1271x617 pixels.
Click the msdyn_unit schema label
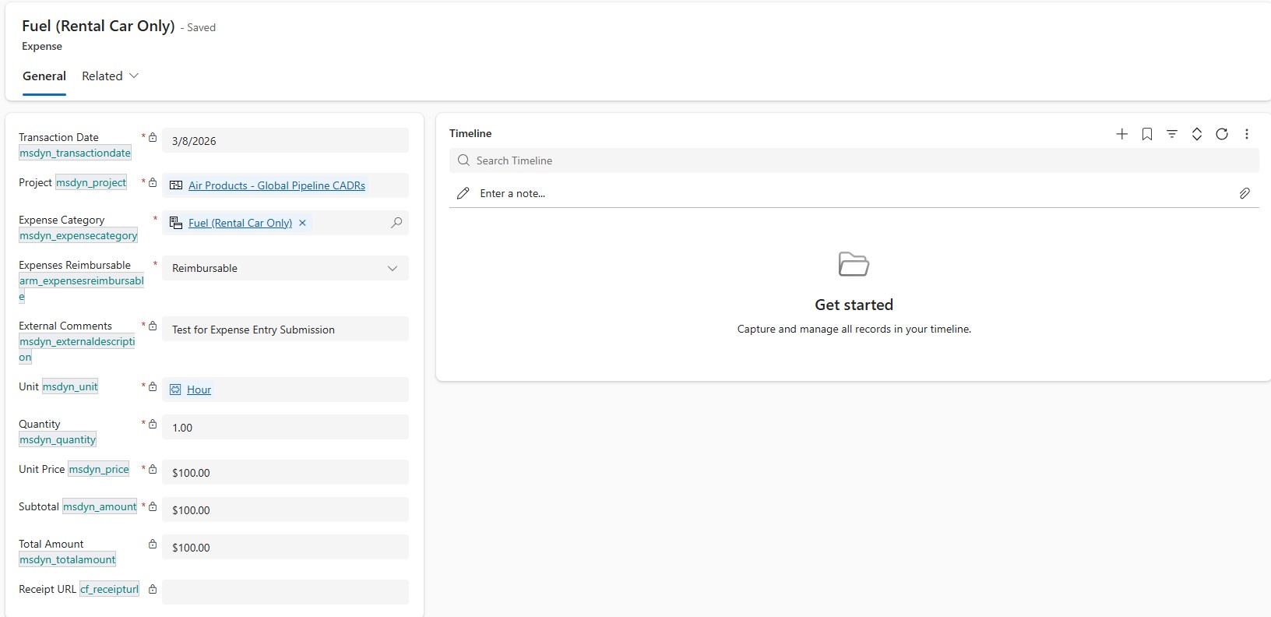tap(70, 386)
